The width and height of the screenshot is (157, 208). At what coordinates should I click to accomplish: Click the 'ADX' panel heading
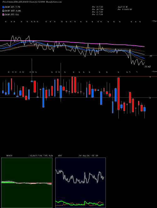(60, 156)
